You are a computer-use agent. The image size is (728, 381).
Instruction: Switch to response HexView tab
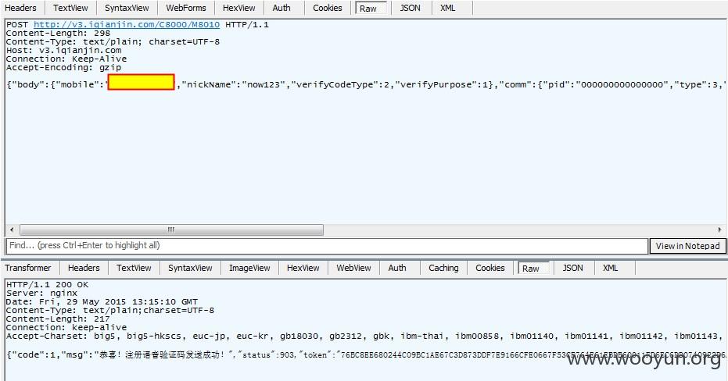tap(303, 268)
